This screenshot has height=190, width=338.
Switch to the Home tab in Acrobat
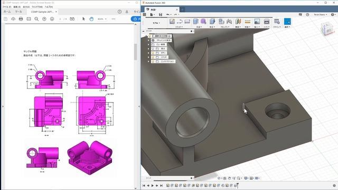(x=7, y=12)
